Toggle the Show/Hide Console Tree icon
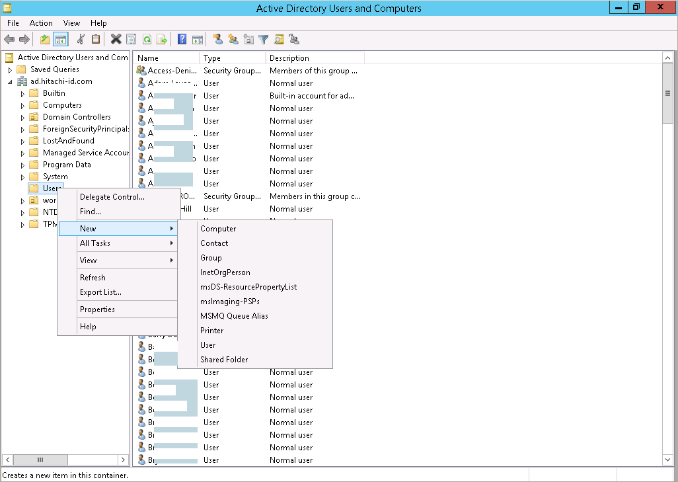 [60, 40]
